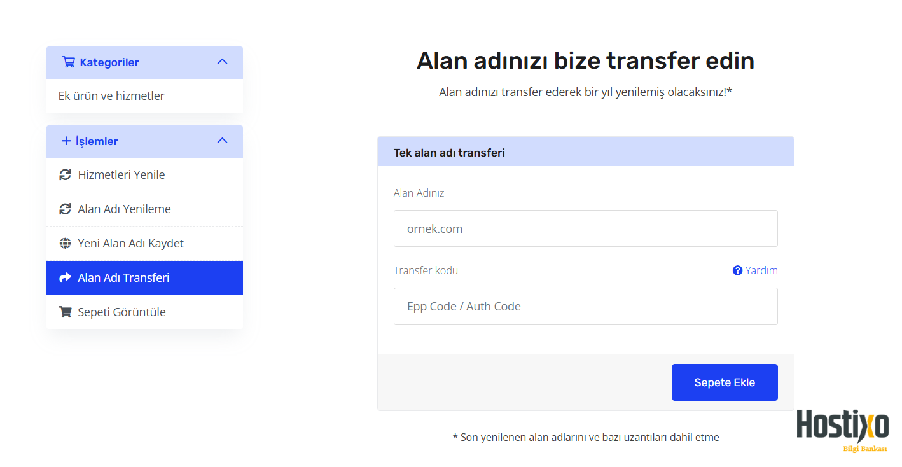
Task: Click the refresh icon next to Alan Adı Yenileme
Action: pos(65,209)
